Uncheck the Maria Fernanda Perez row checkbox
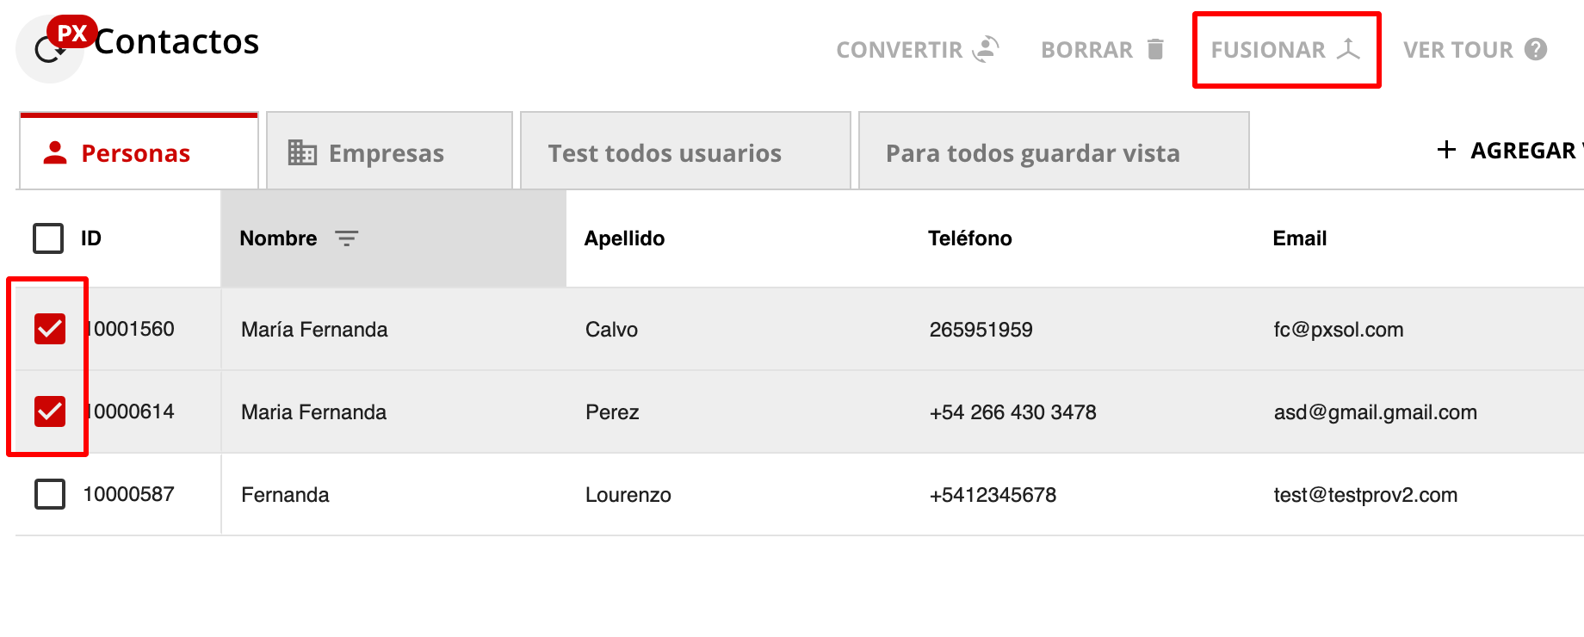 click(x=50, y=411)
